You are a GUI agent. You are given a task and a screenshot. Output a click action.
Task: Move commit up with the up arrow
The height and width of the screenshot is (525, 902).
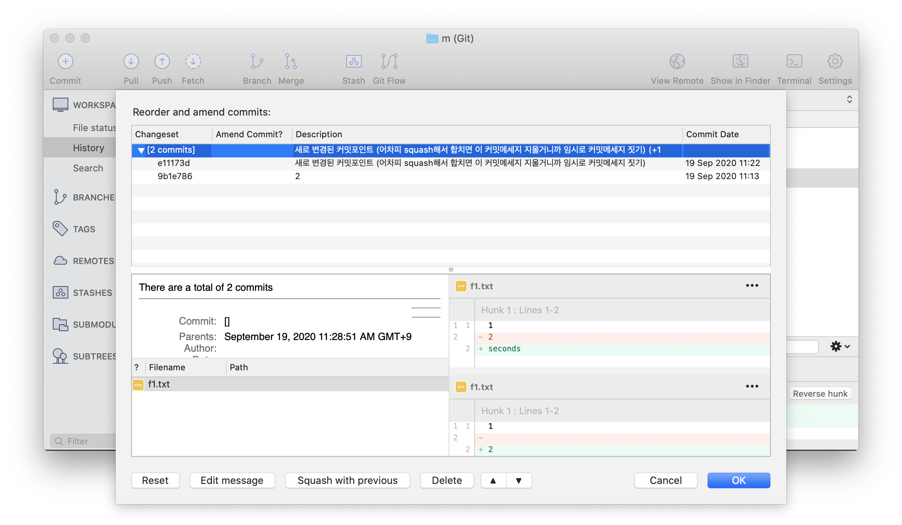tap(493, 480)
